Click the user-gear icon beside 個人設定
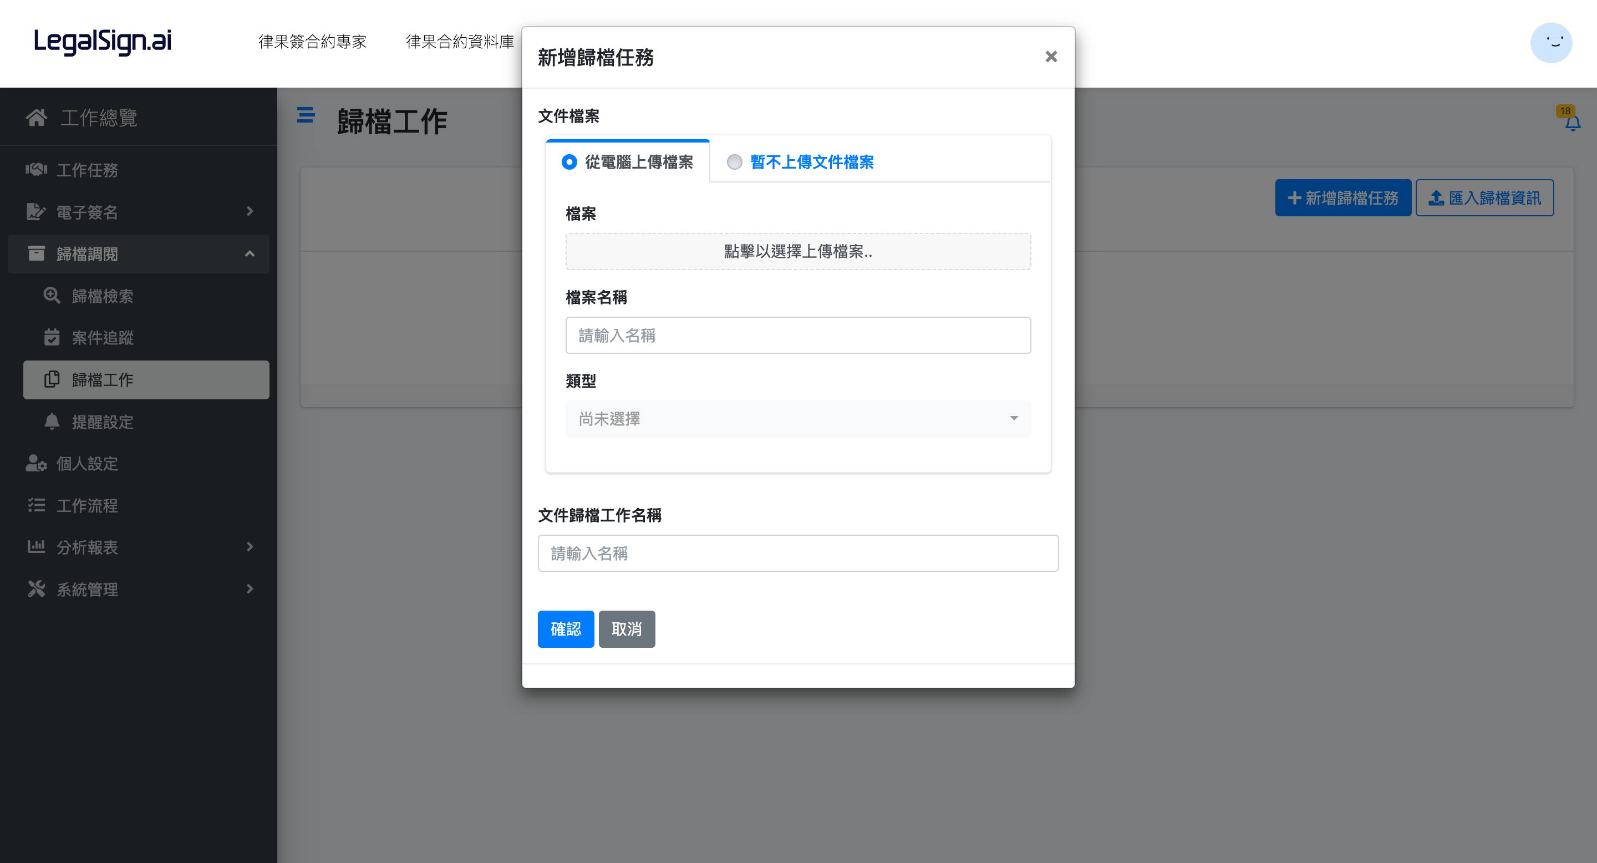 tap(36, 463)
